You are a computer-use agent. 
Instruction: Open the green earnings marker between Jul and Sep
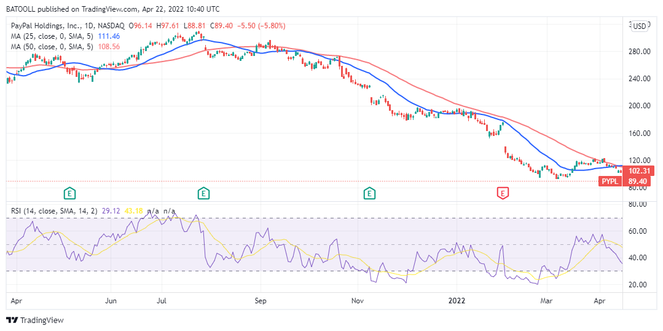point(204,194)
